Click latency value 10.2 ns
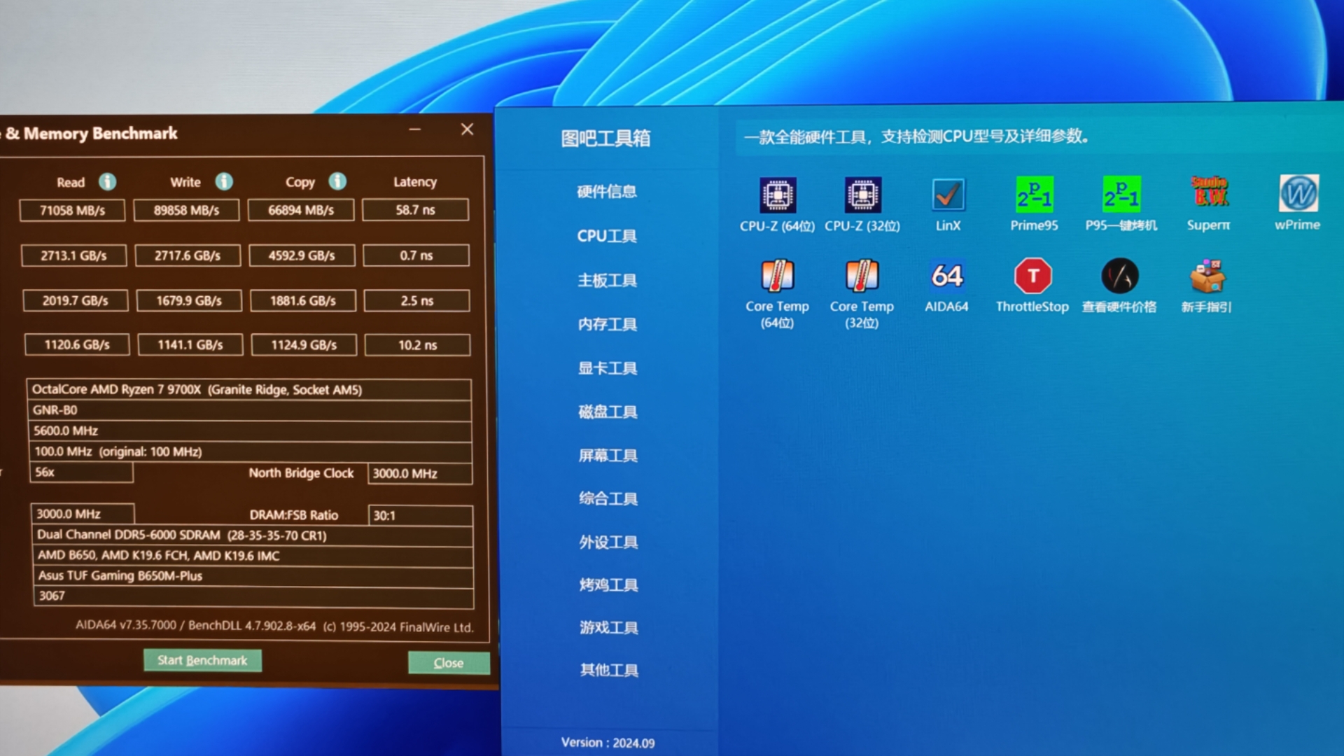This screenshot has height=756, width=1344. click(418, 345)
